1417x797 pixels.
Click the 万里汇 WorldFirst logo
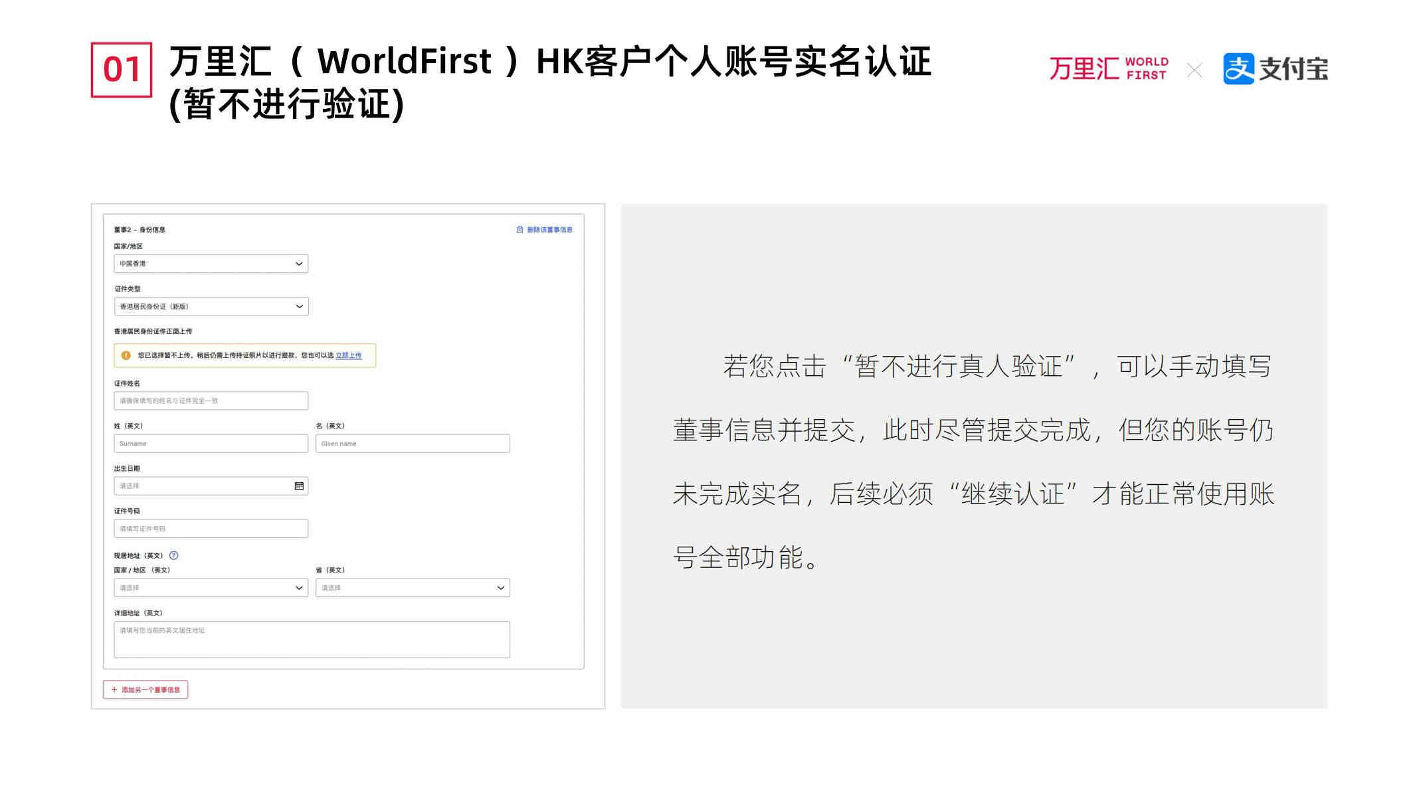point(1109,69)
